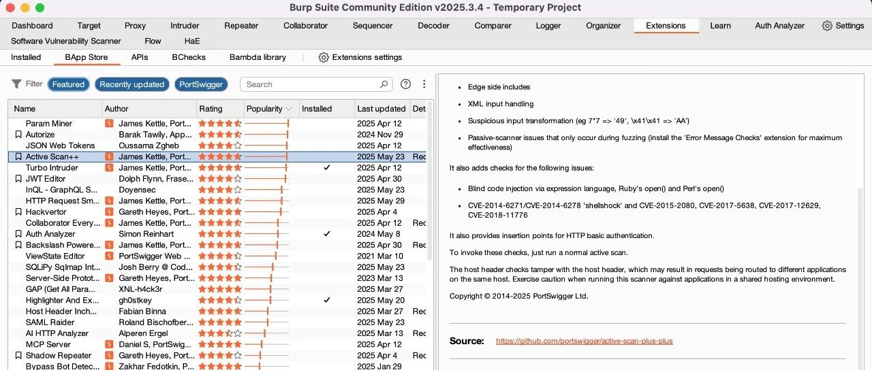This screenshot has height=370, width=872.
Task: Click the magnifier icon in search box
Action: [384, 84]
